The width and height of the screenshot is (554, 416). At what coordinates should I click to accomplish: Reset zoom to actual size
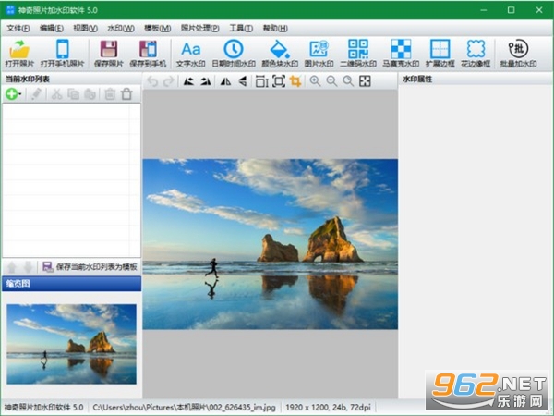click(x=348, y=81)
